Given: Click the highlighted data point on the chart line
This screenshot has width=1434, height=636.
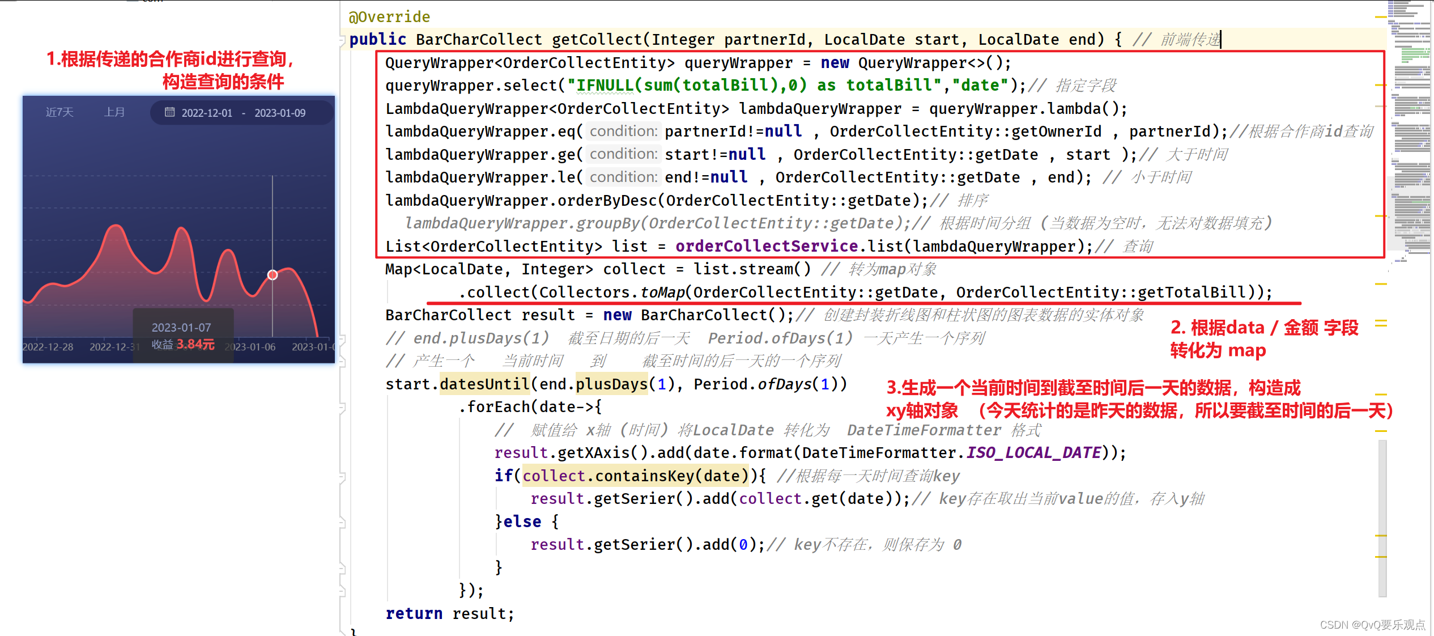Looking at the screenshot, I should pyautogui.click(x=273, y=275).
